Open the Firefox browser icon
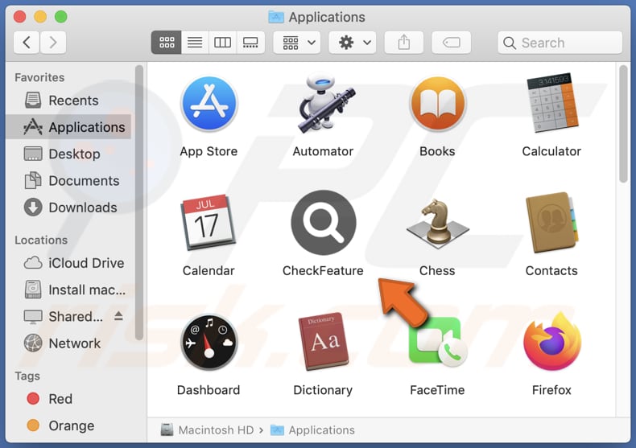Image resolution: width=636 pixels, height=448 pixels. click(552, 342)
